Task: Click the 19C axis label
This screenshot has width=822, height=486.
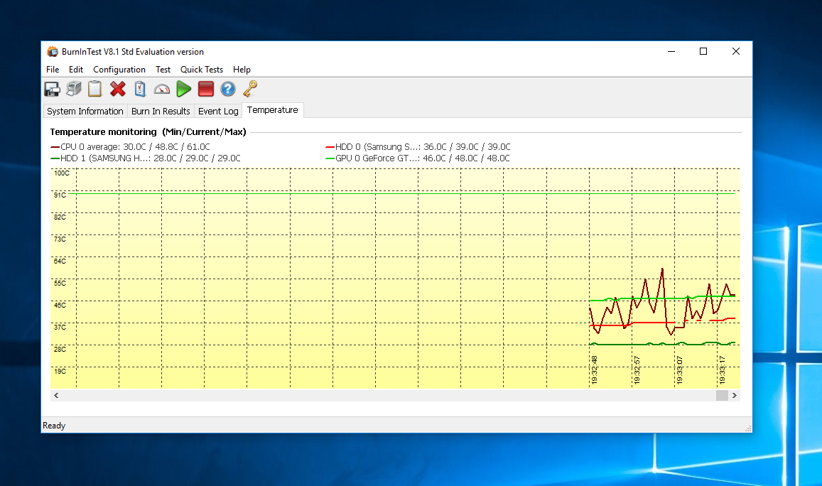Action: (x=60, y=371)
